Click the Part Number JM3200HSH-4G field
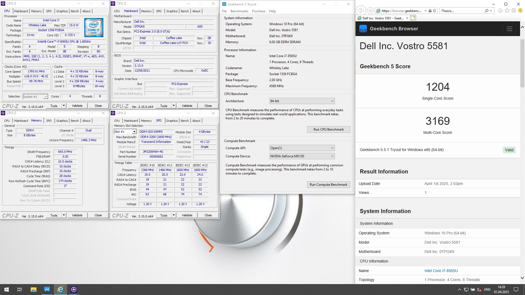The width and height of the screenshot is (525, 295). [156, 152]
